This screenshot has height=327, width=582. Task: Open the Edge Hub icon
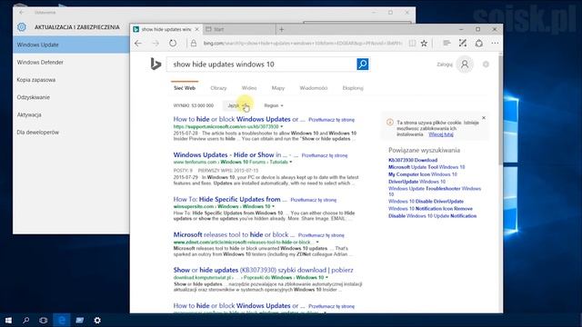click(447, 44)
